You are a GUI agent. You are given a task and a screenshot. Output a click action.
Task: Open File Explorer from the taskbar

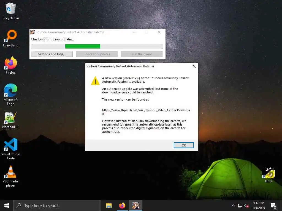pos(109,206)
